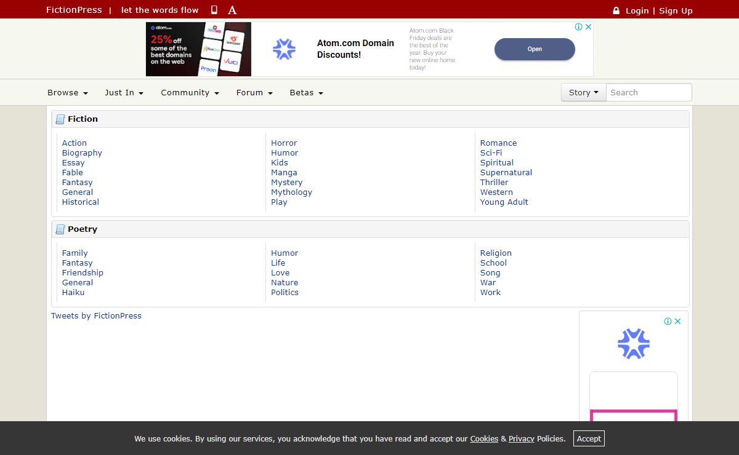Click the lock icon beside Login
The image size is (739, 455).
616,10
